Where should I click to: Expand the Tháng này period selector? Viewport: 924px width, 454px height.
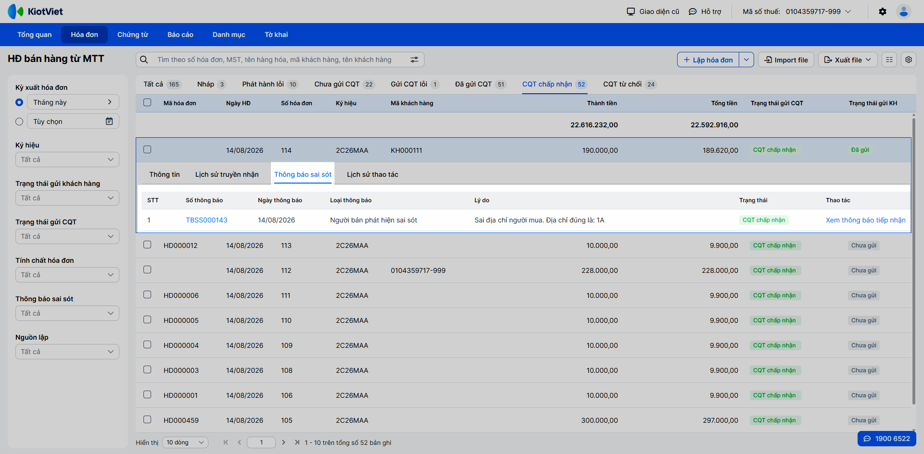pyautogui.click(x=73, y=102)
